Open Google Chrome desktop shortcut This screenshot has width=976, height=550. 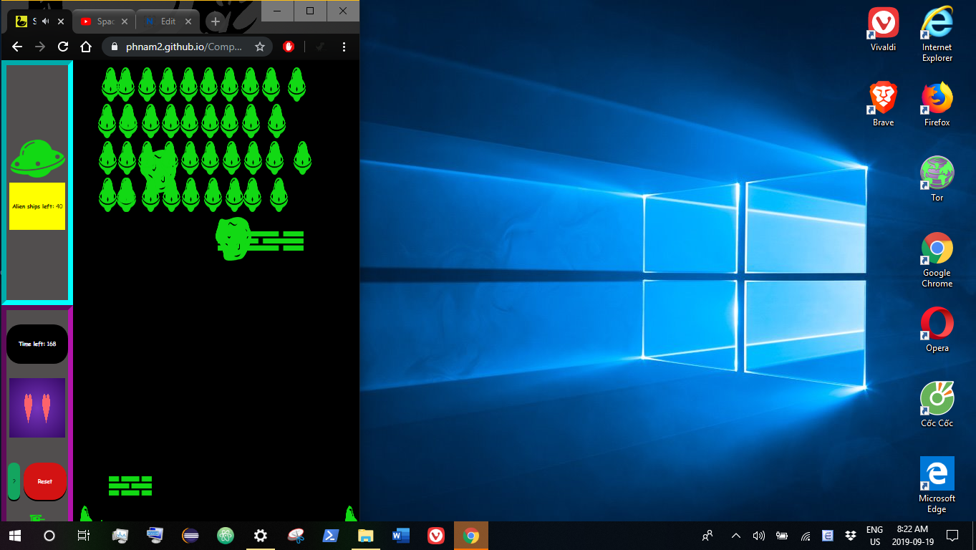pyautogui.click(x=937, y=260)
